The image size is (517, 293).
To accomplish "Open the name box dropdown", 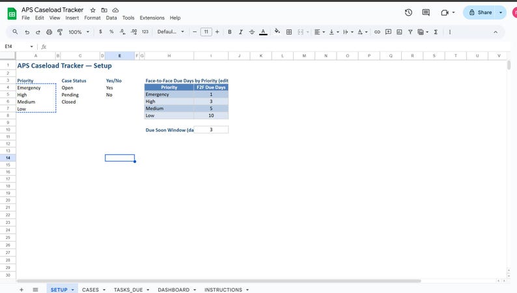I will point(32,46).
